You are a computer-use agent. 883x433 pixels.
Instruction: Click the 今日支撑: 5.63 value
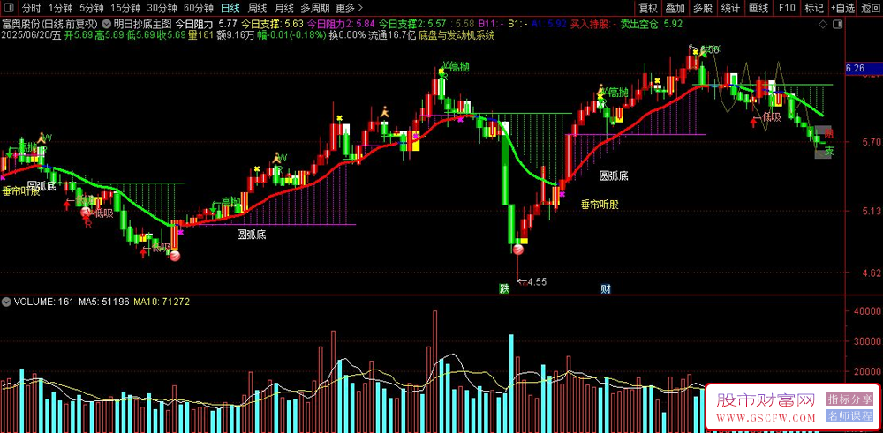coord(273,24)
